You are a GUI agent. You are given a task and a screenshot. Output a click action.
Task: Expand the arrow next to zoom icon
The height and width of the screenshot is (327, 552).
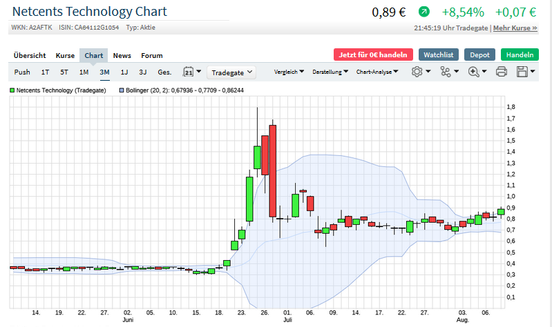click(x=484, y=71)
